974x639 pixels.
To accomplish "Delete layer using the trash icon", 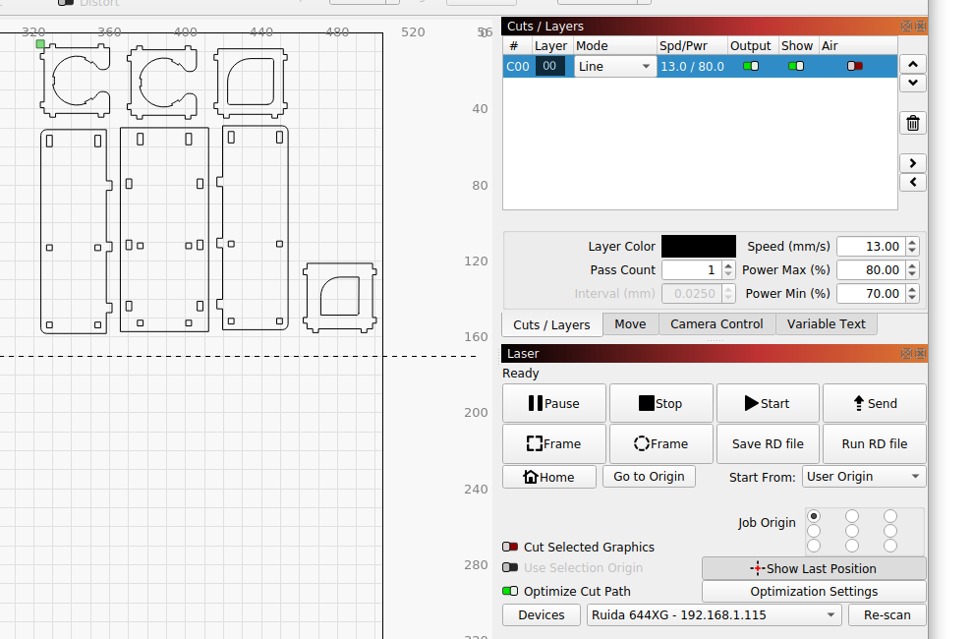I will [913, 123].
